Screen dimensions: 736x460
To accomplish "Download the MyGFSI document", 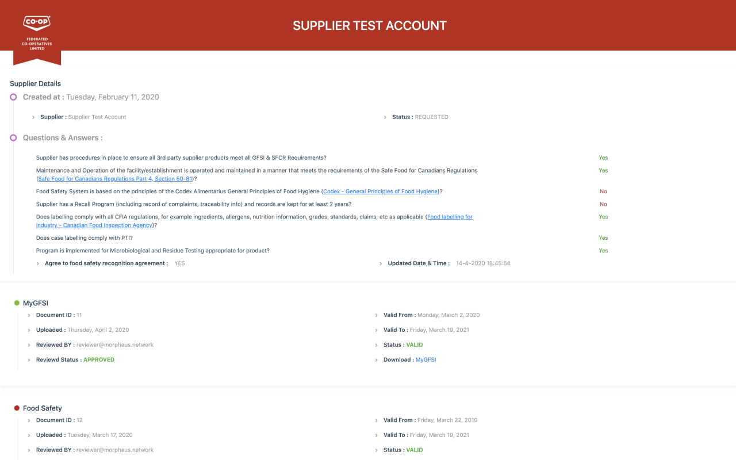I will (425, 360).
